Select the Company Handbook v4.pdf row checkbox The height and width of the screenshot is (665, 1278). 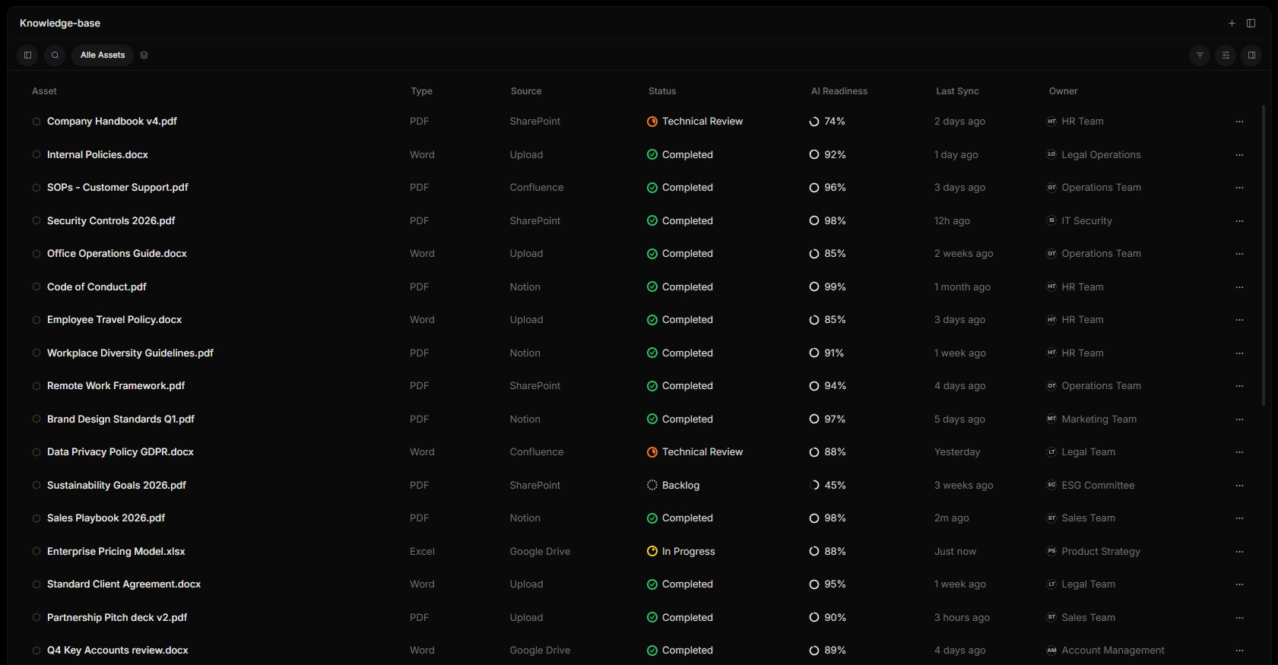[x=36, y=122]
